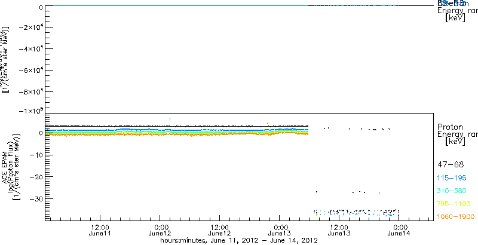Select the yellow 795-1193 legend label

454,204
